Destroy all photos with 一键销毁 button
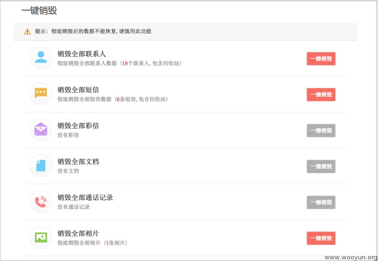 (321, 238)
